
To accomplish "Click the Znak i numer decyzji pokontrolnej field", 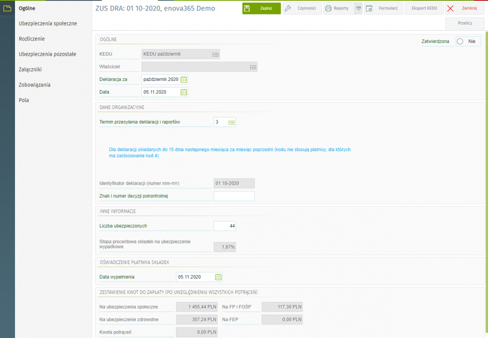I will point(234,196).
